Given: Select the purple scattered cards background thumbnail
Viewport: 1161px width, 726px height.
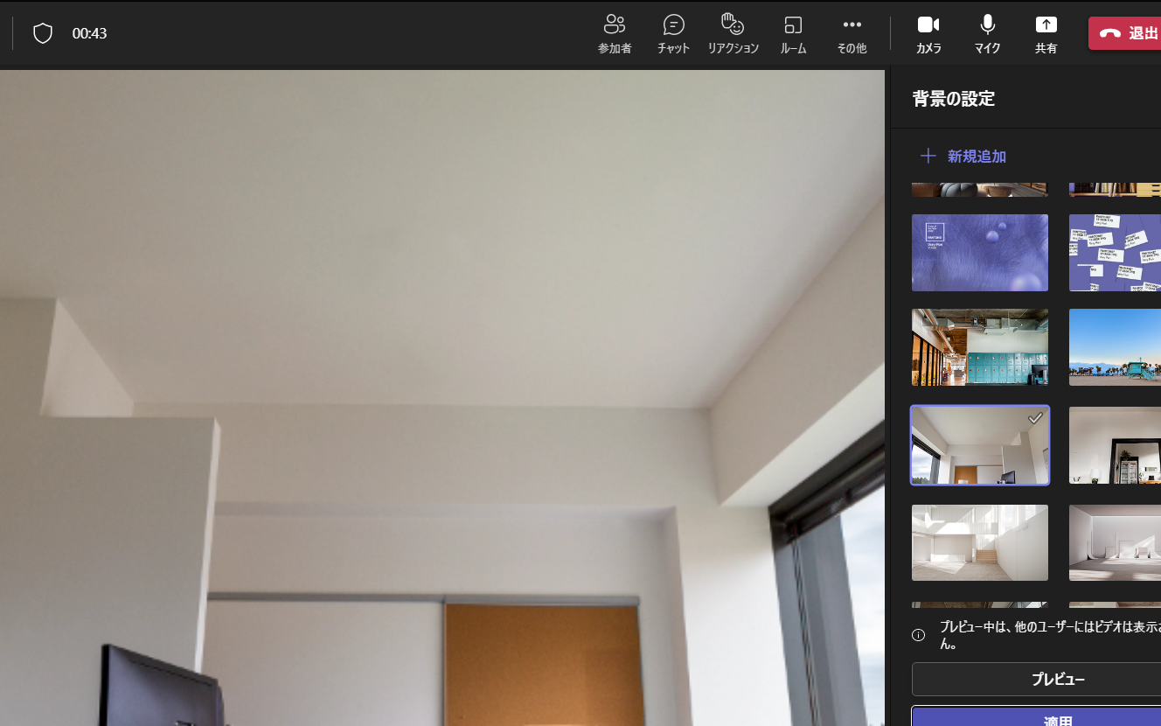Looking at the screenshot, I should [1115, 253].
